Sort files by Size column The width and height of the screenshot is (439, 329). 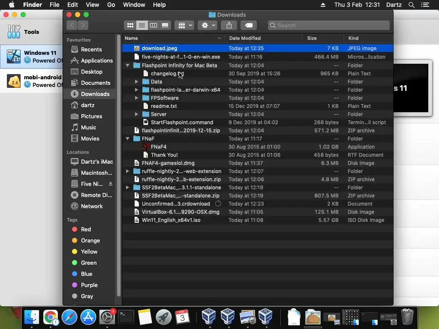323,38
